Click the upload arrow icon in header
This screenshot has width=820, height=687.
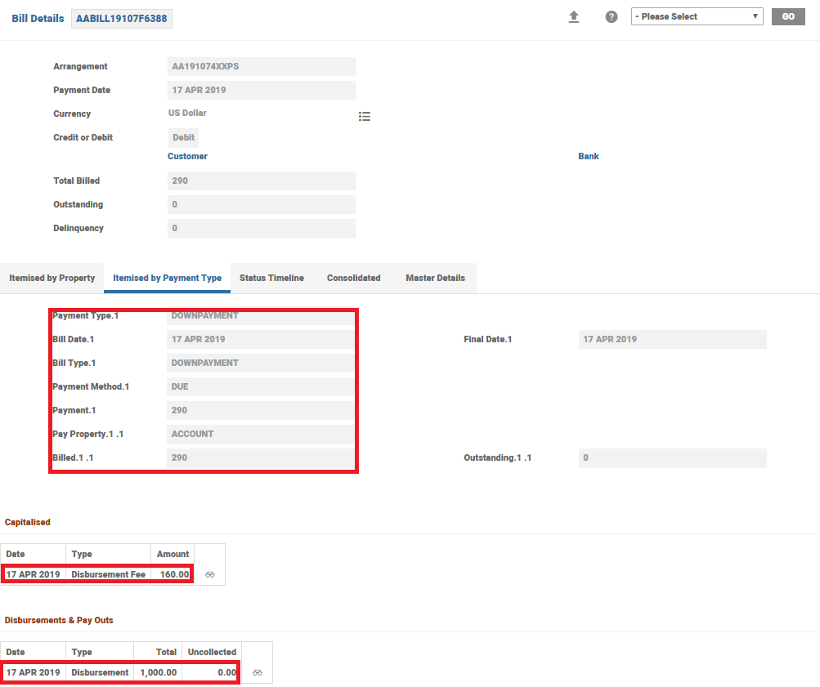point(574,17)
